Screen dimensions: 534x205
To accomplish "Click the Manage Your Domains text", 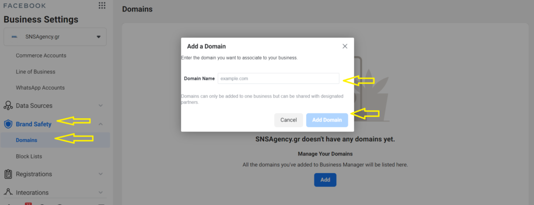I will click(325, 154).
